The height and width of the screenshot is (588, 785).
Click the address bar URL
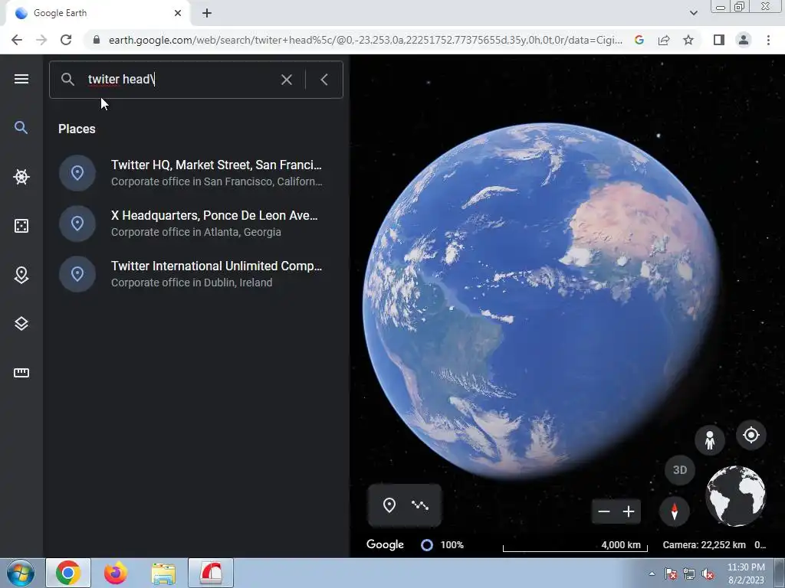point(366,40)
